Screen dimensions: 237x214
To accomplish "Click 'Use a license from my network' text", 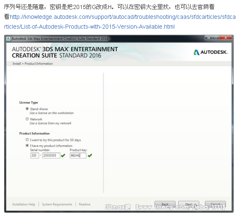I will [50, 123].
